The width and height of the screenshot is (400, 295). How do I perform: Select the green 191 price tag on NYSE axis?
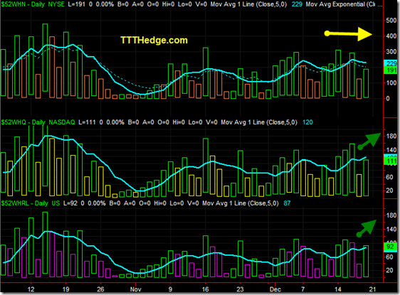[x=391, y=70]
